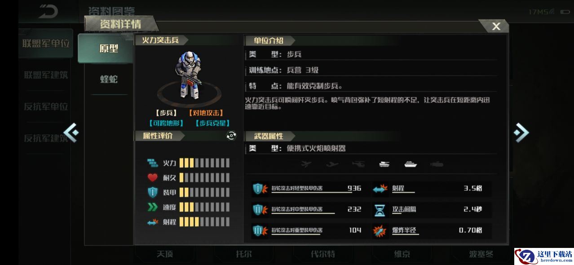Image resolution: width=574 pixels, height=265 pixels.
Task: Click the attack interval hourglass icon
Action: click(x=380, y=210)
